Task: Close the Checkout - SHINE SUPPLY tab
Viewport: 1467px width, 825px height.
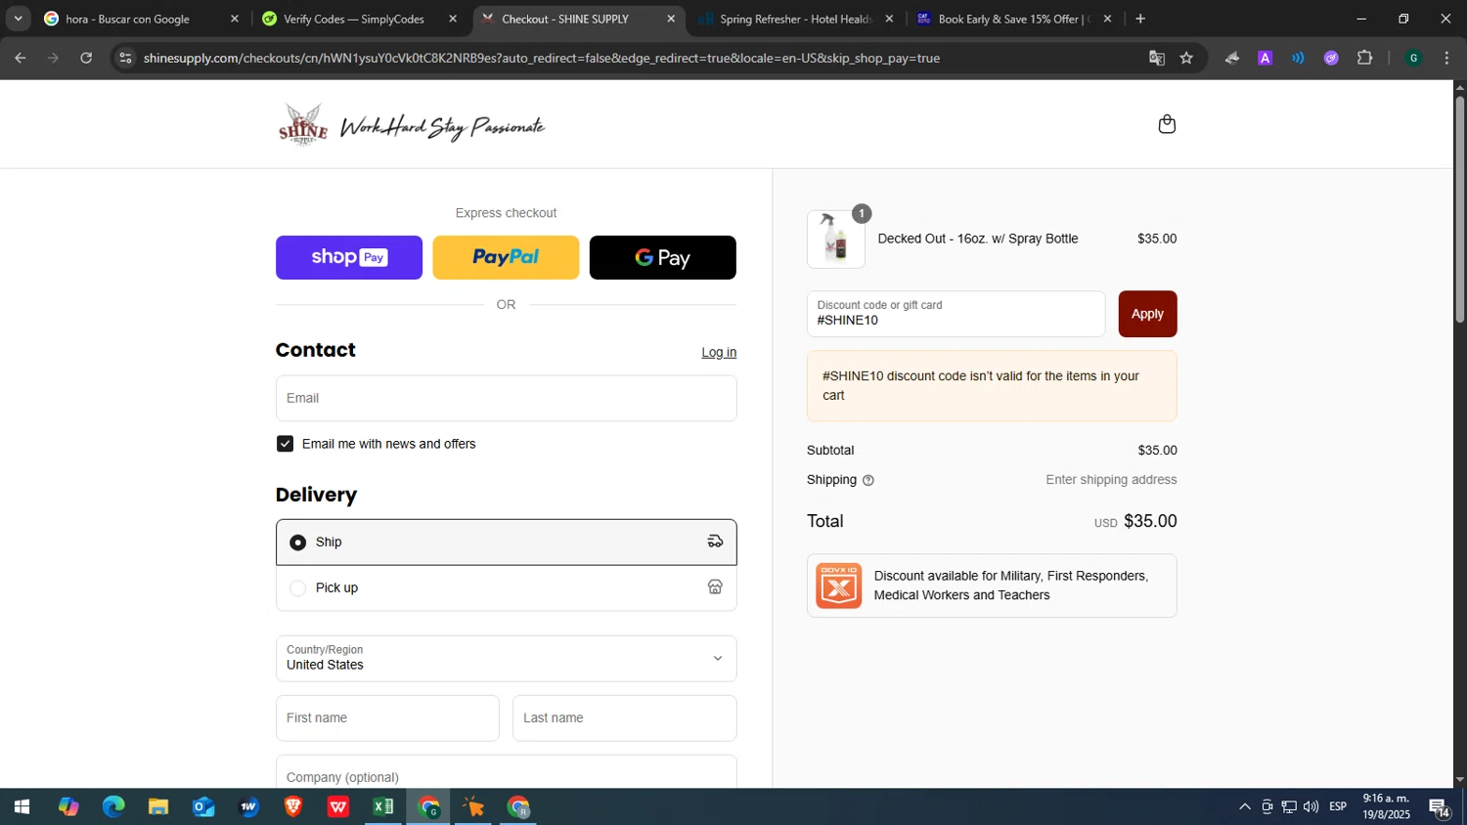Action: click(x=671, y=19)
